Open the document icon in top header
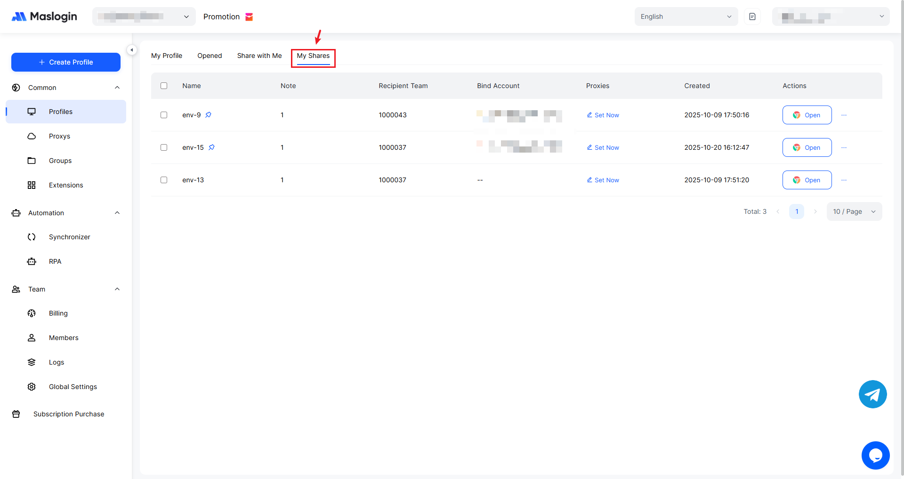 752,16
